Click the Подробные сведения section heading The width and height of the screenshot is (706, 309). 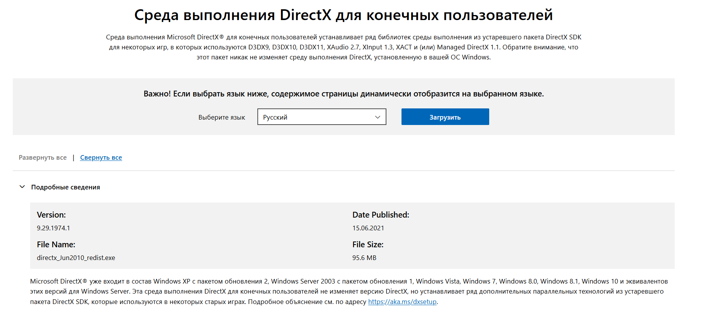coord(65,187)
